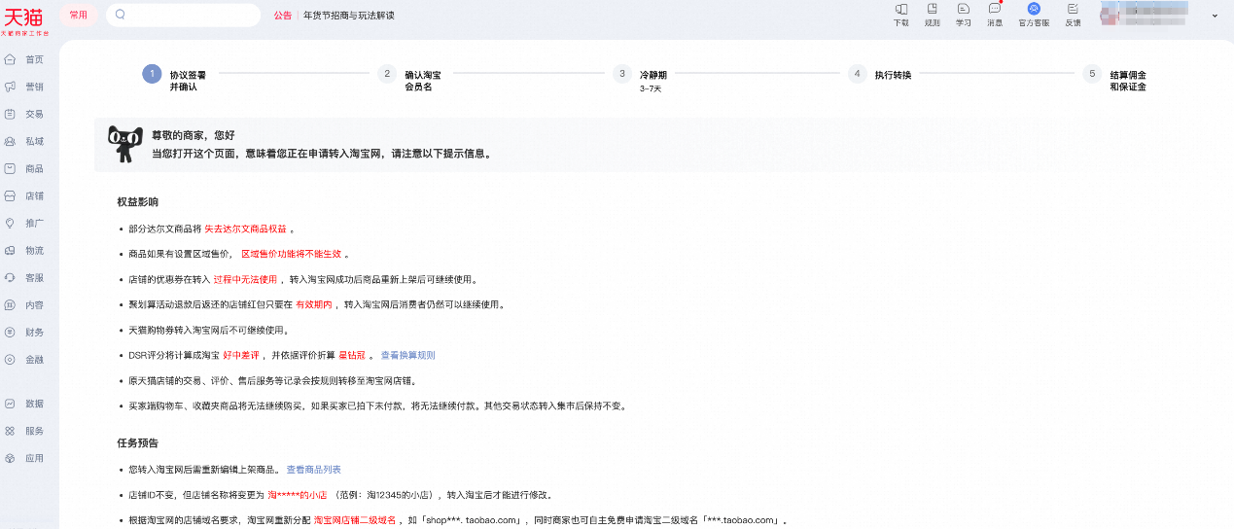Open the 查看换算规则 link

click(407, 355)
